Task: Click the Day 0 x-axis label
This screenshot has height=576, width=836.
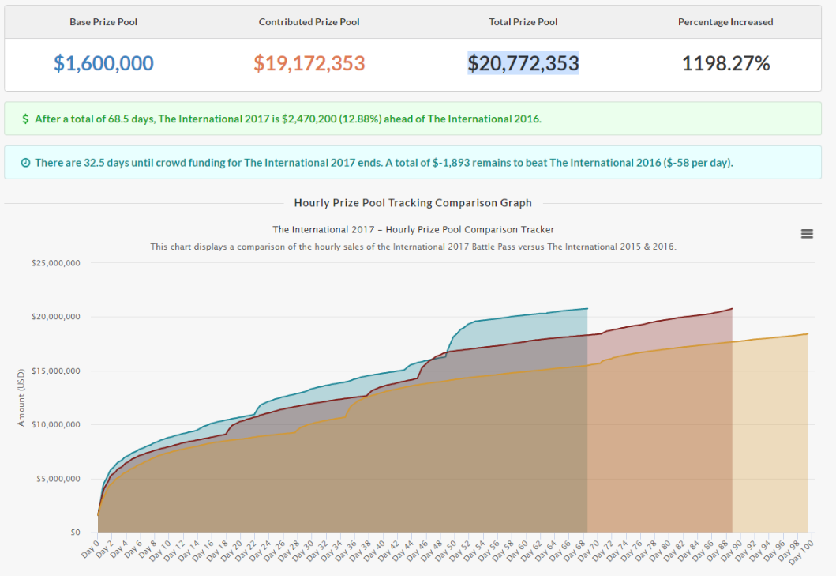Action: (x=90, y=549)
